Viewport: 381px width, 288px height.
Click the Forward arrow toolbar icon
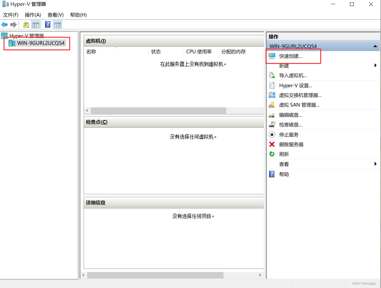click(x=14, y=25)
